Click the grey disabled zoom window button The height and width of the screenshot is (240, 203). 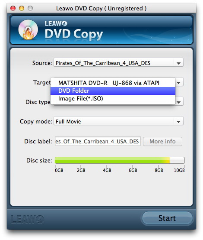coord(30,8)
